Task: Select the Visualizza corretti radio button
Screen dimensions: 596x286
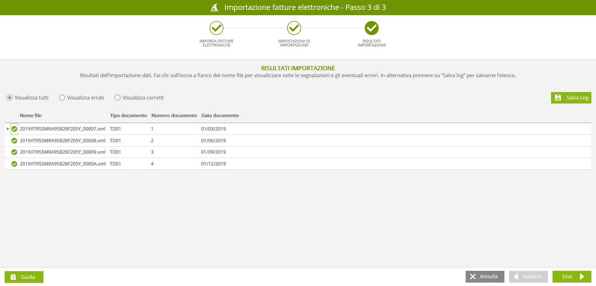Action: (117, 98)
